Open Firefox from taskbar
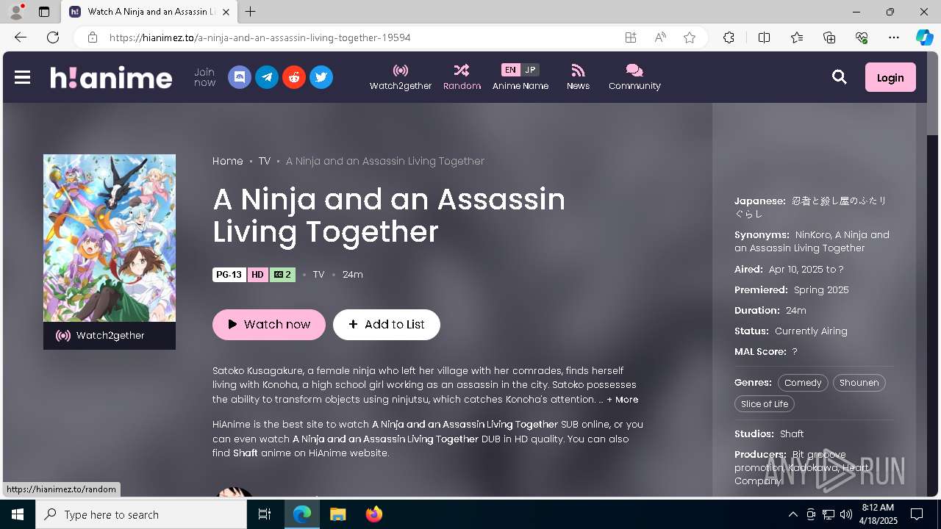Image resolution: width=941 pixels, height=529 pixels. click(374, 514)
